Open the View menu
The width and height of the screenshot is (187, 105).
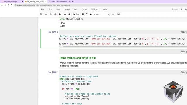pyautogui.click(x=58, y=9)
